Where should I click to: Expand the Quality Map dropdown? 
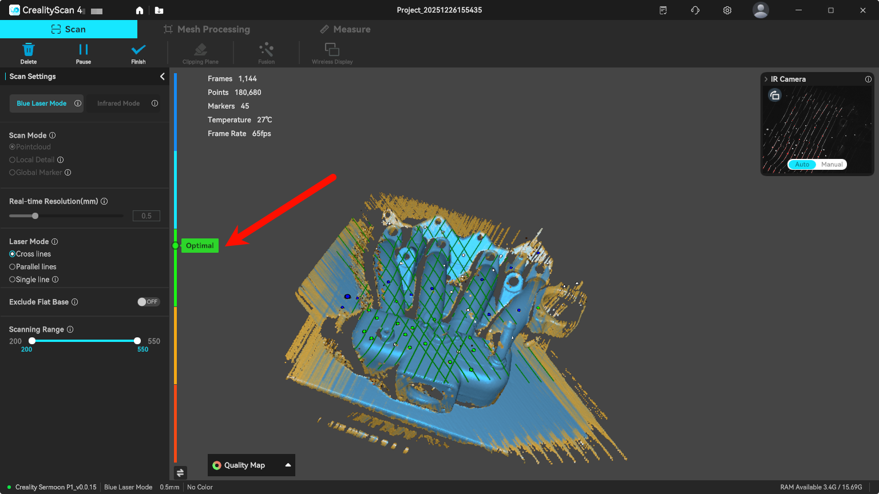pos(288,465)
